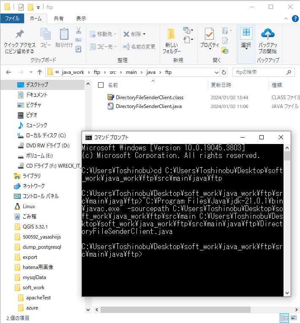Click Rename (名前の変更) button
This screenshot has height=323, width=300.
click(139, 47)
